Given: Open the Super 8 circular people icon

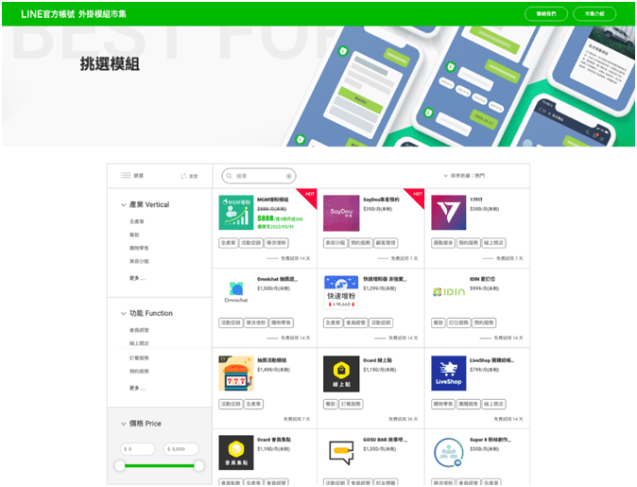Looking at the screenshot, I should [x=448, y=452].
